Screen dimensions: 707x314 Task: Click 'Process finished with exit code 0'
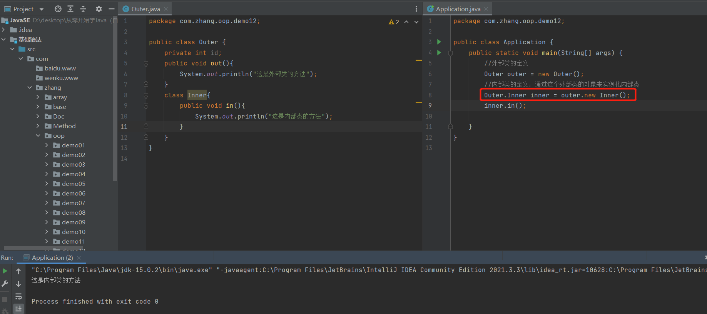click(x=95, y=301)
